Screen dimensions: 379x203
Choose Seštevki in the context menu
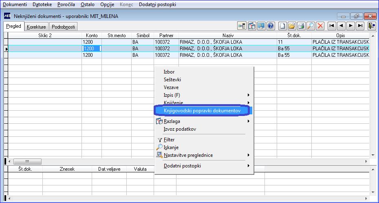[x=203, y=80]
